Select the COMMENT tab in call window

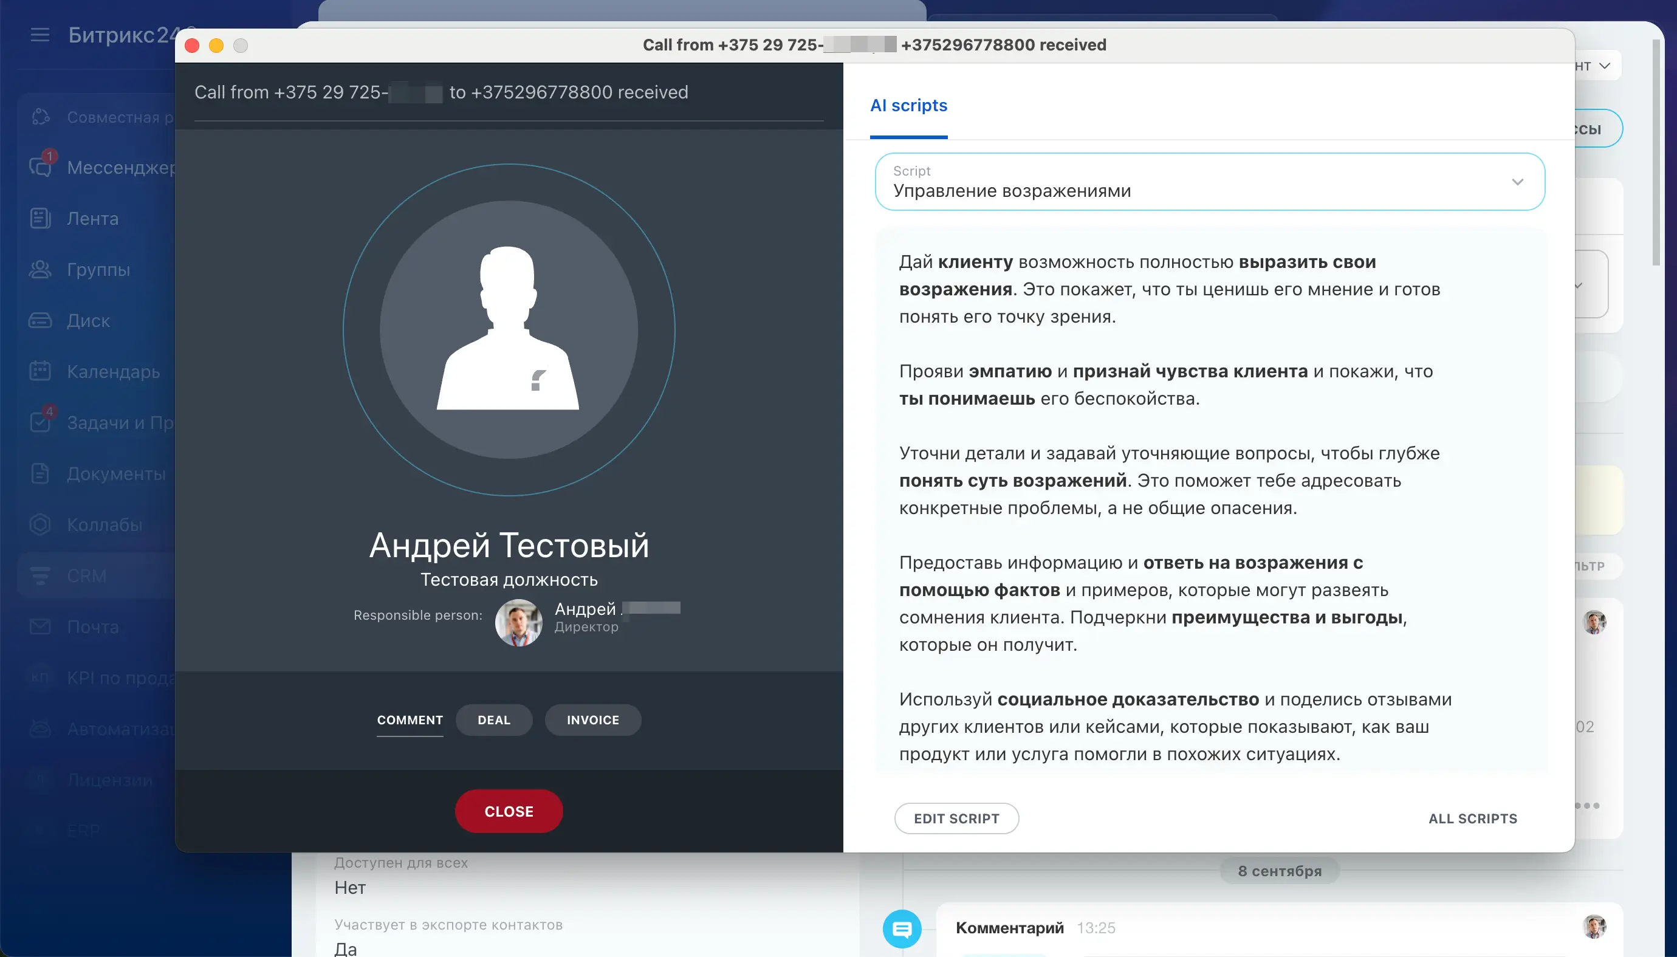pos(410,719)
